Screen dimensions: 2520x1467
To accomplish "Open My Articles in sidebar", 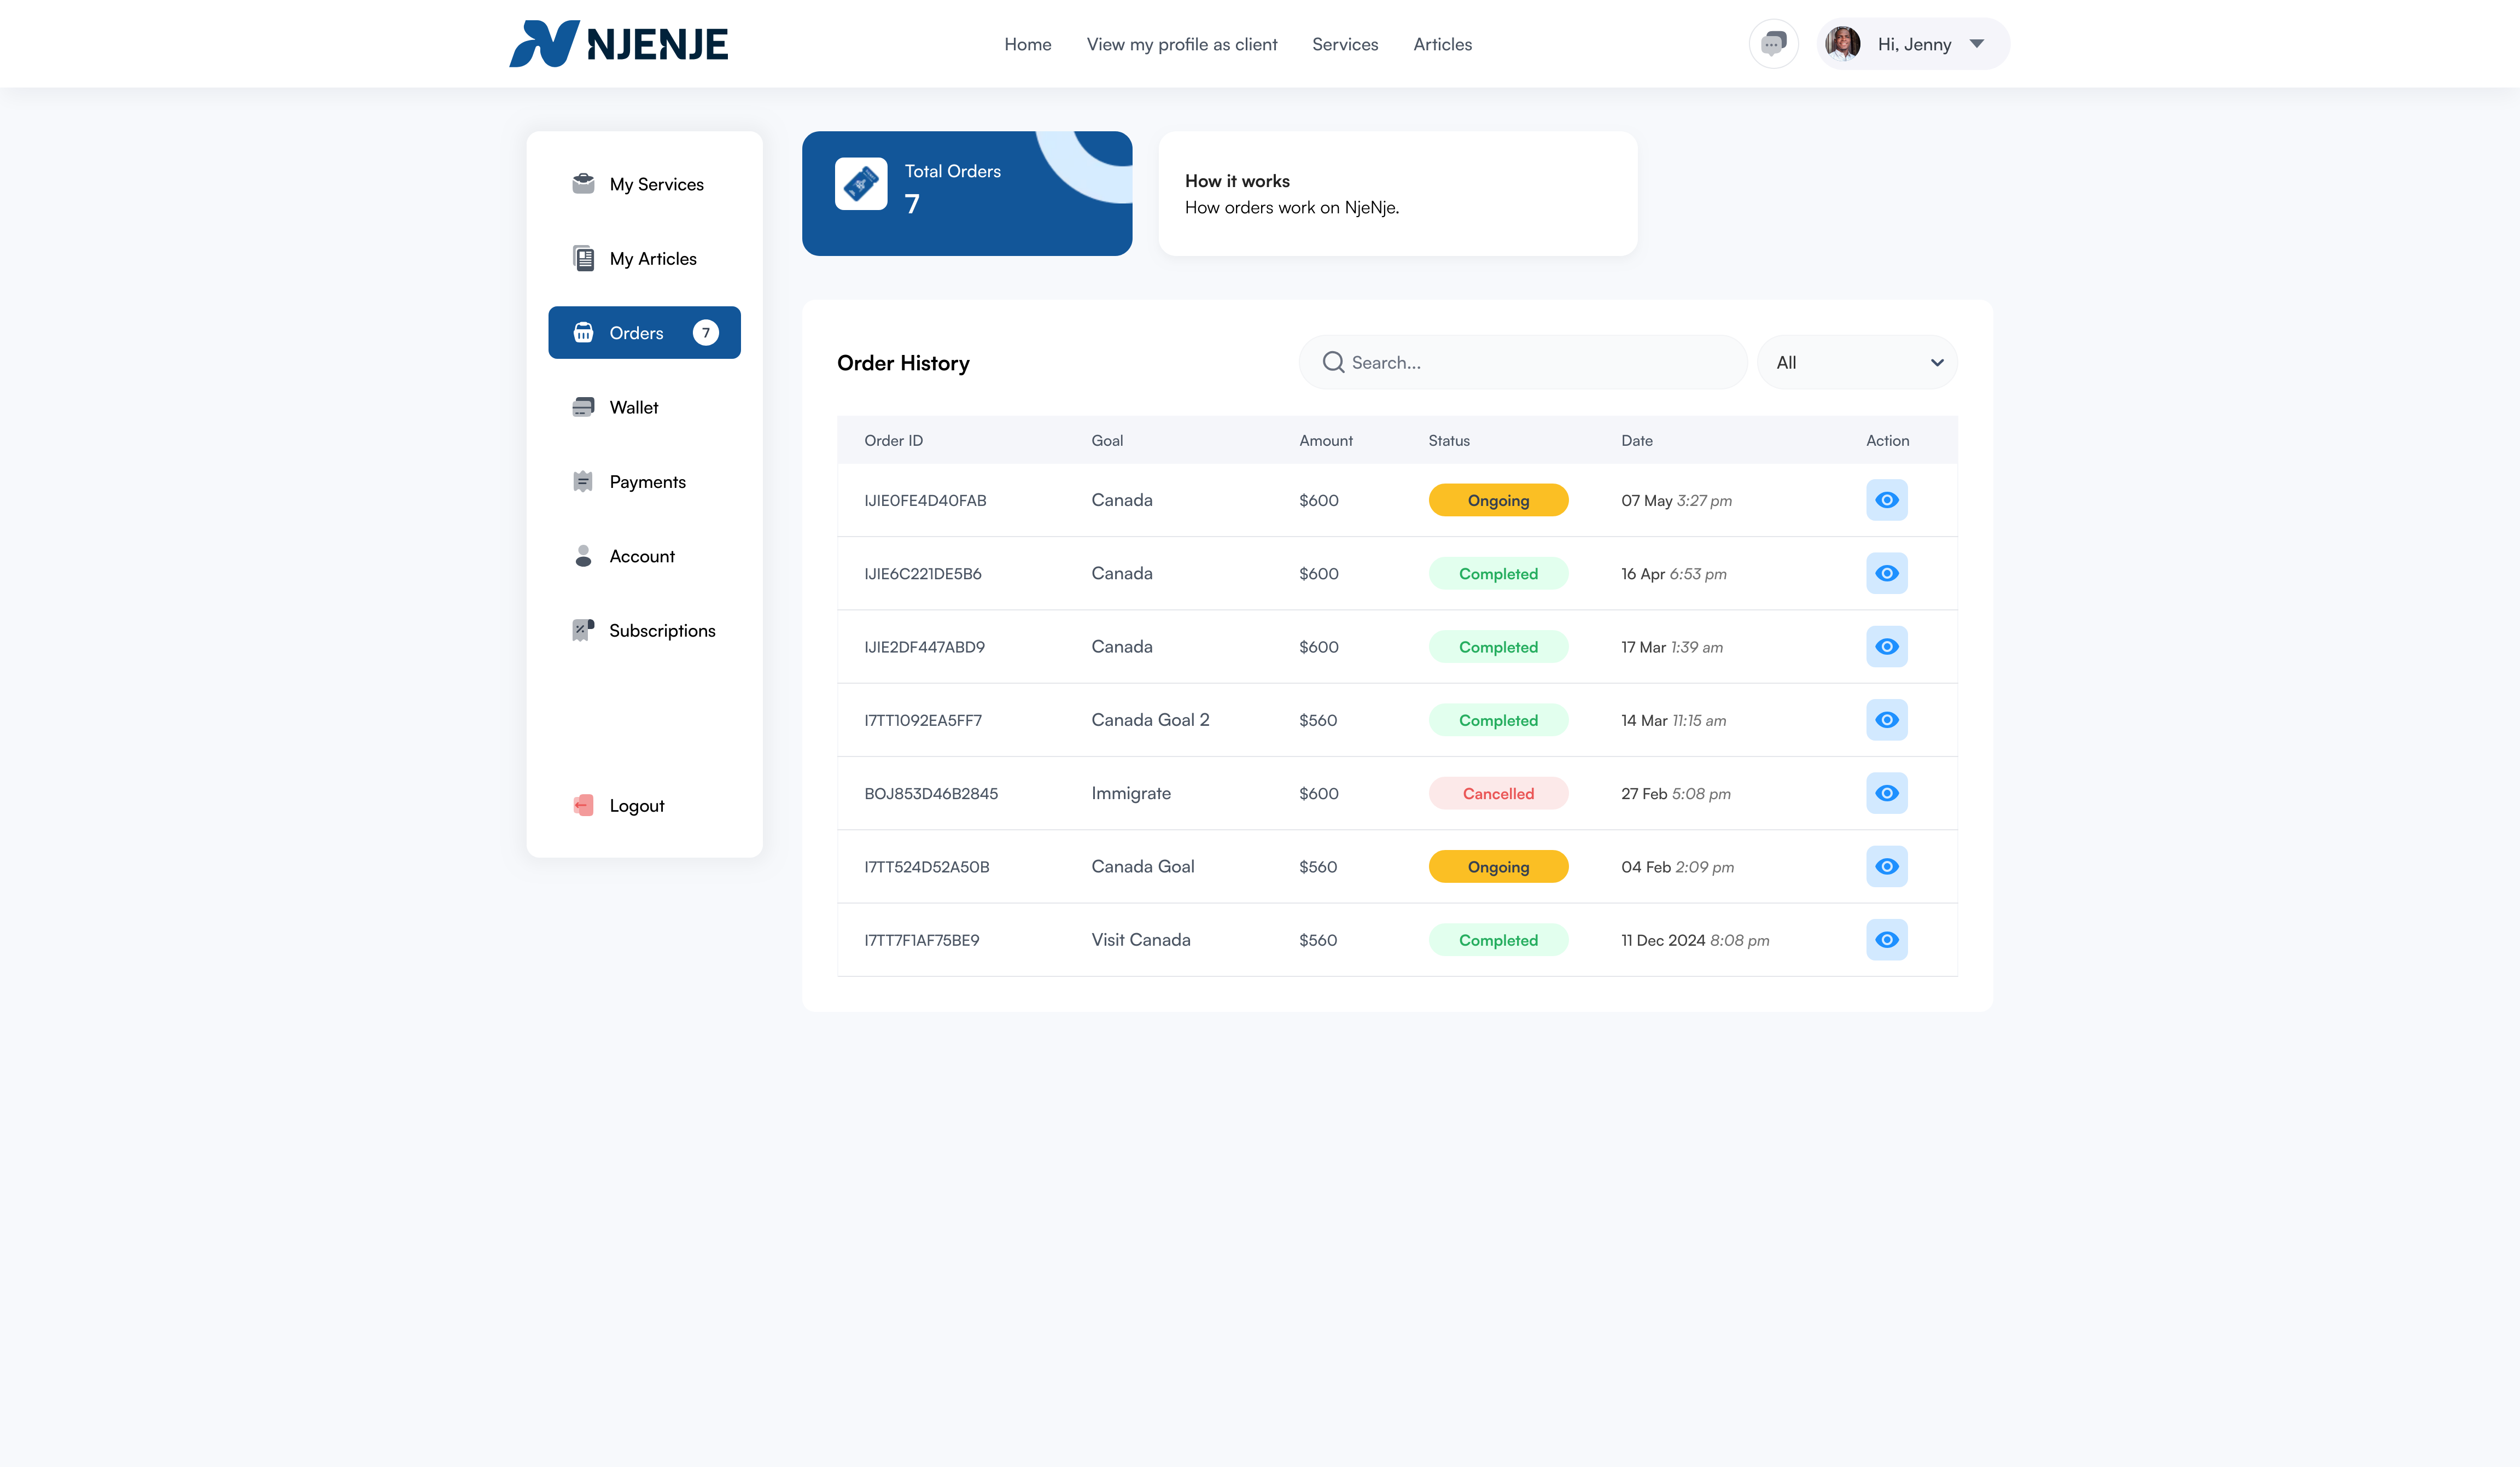I will (x=644, y=258).
